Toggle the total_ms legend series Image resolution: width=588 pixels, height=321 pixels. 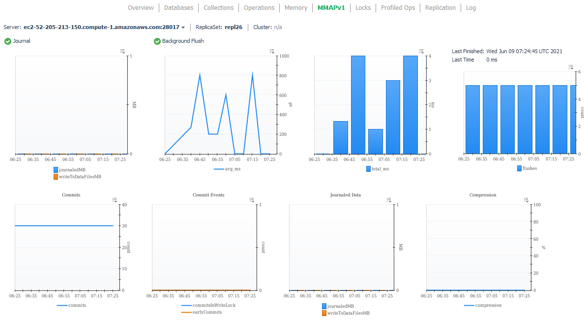tap(378, 169)
